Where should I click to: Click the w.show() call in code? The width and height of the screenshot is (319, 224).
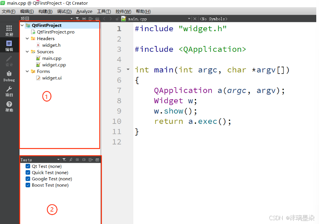pyautogui.click(x=176, y=111)
